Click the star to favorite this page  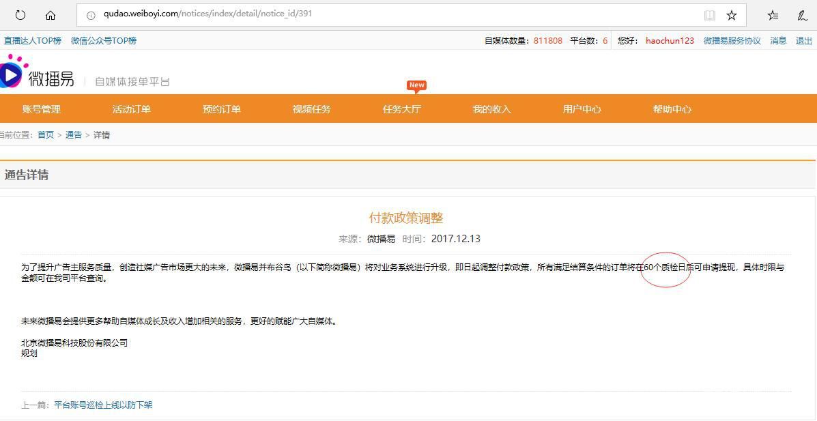pos(732,15)
